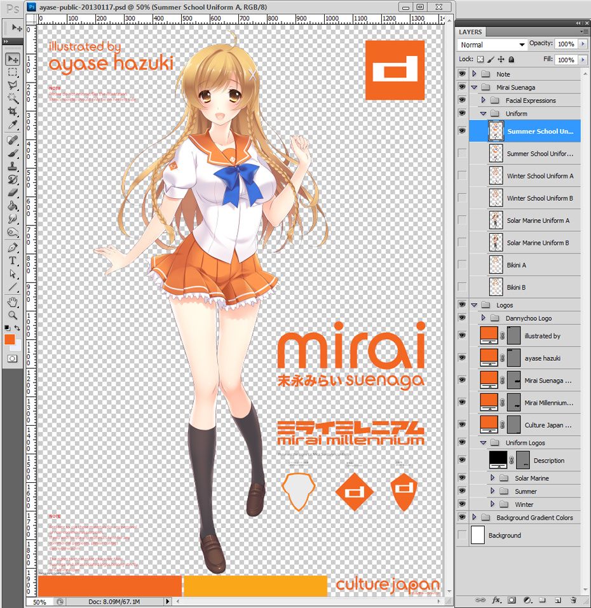This screenshot has width=591, height=608.
Task: Expand the Background Gradient Colors group
Action: point(474,518)
